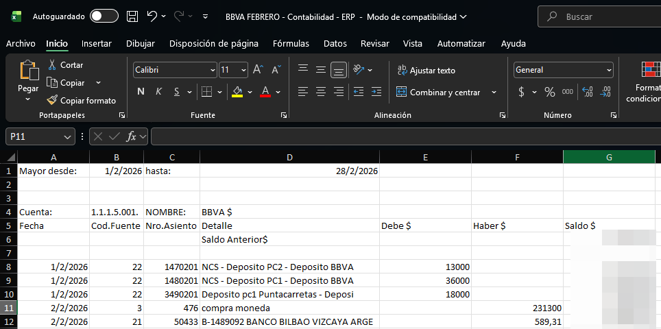
Task: Click the Cortar scissors button
Action: click(65, 65)
